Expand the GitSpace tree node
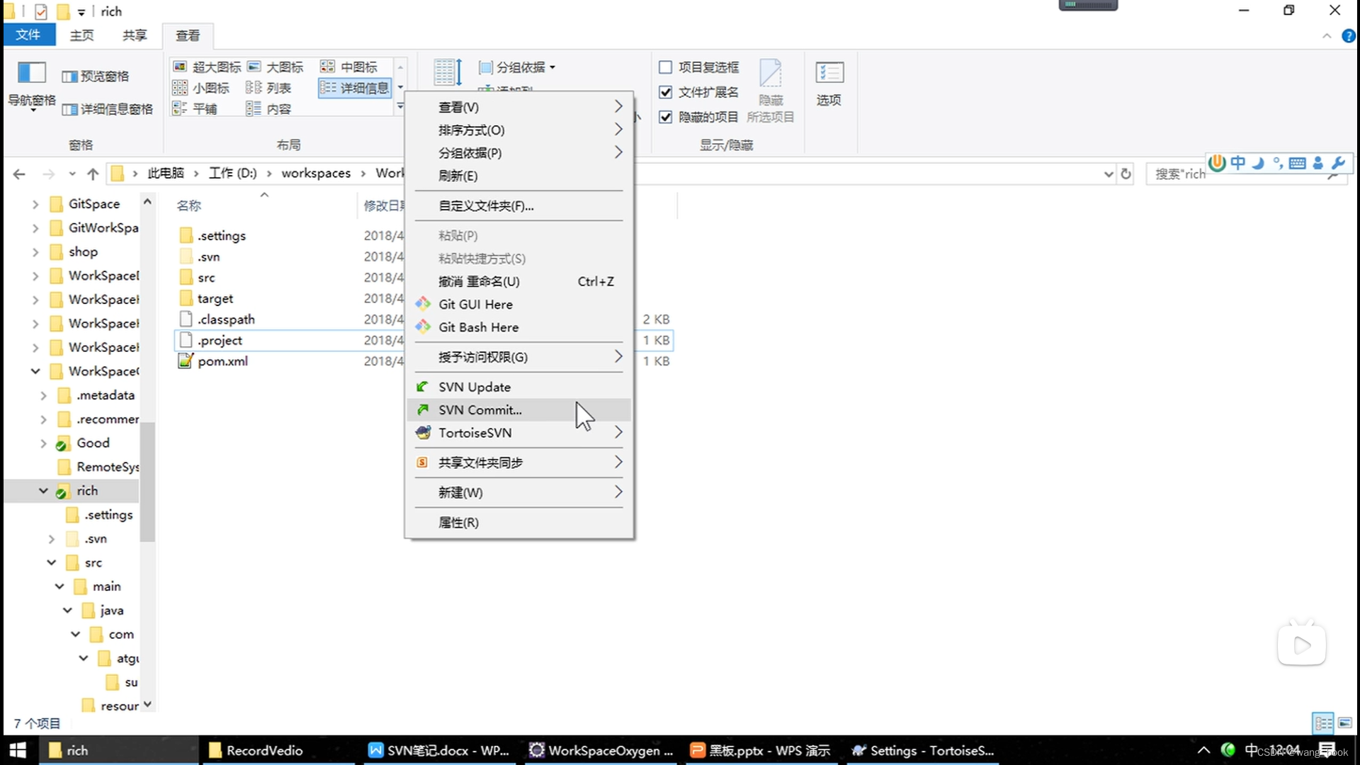The height and width of the screenshot is (765, 1360). [x=35, y=204]
